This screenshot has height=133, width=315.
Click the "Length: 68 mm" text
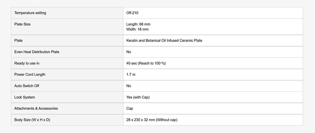(x=138, y=24)
